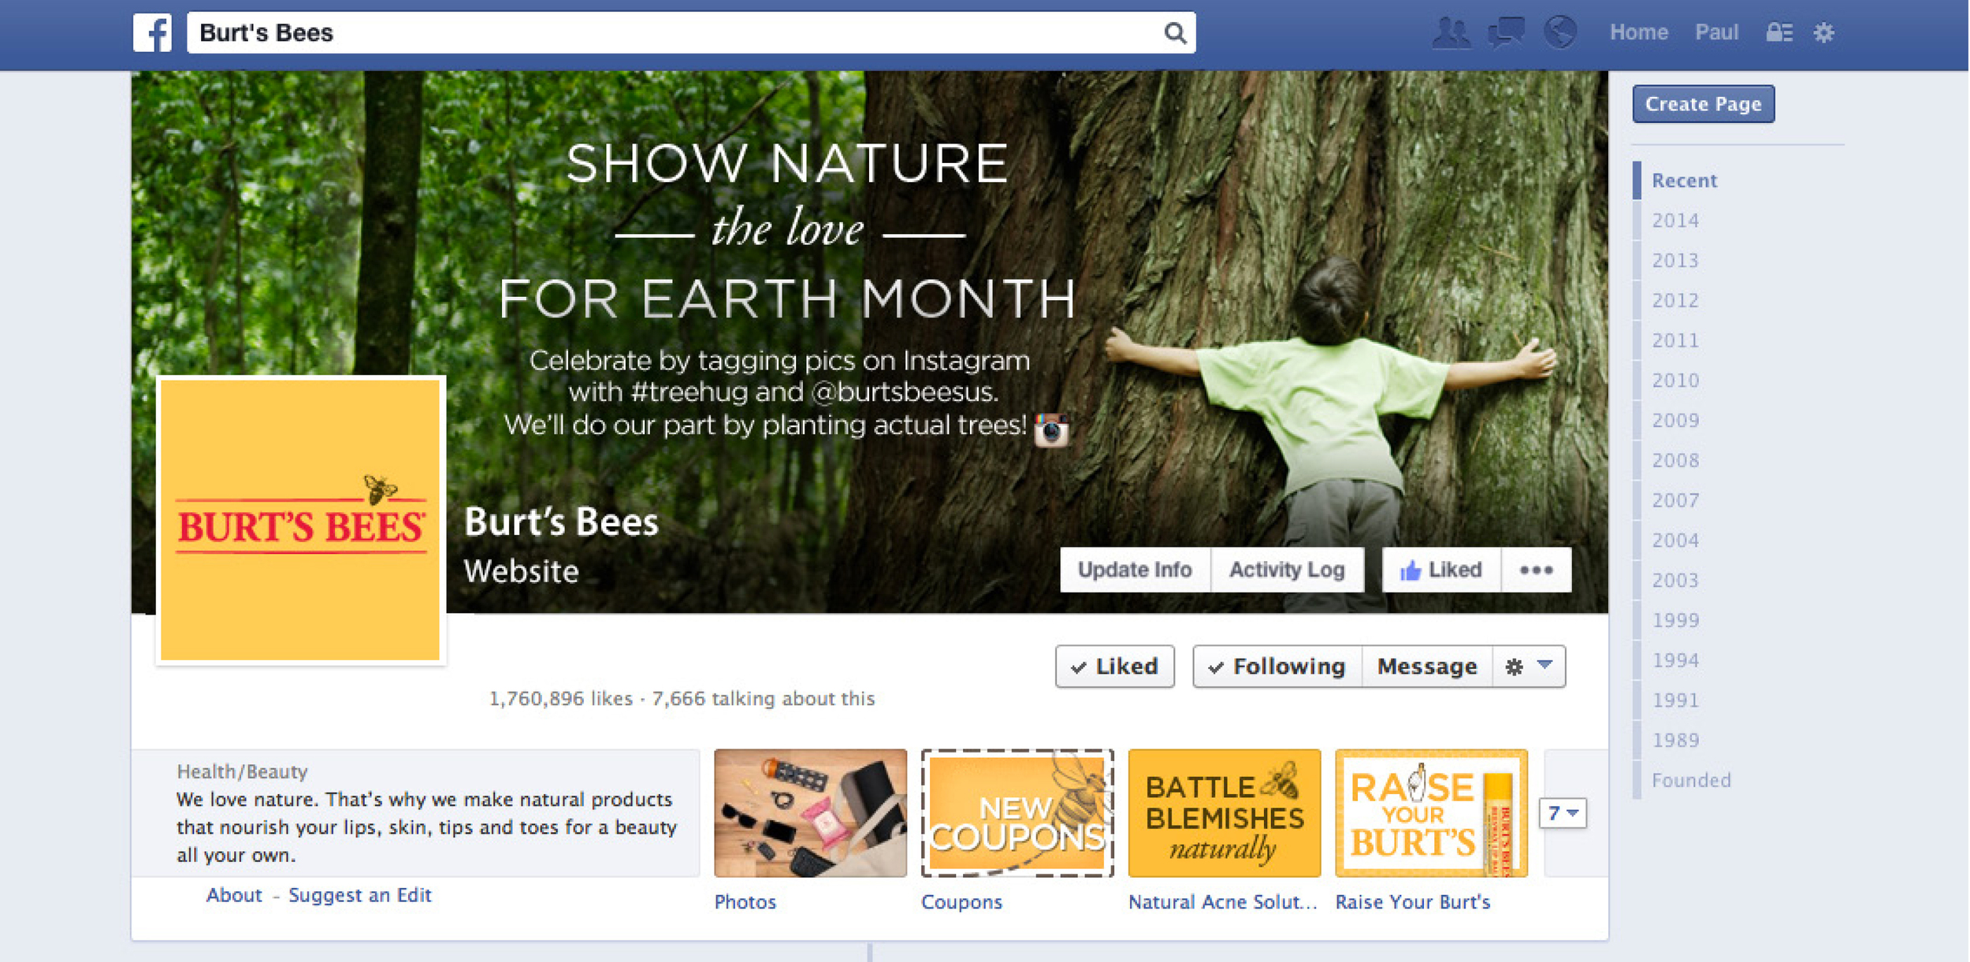
Task: Click the 7,666 talking about this text
Action: [x=763, y=699]
